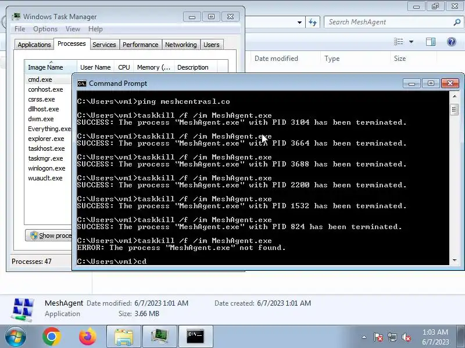Click the Windows Start orb
Viewport: 465px width, 348px height.
click(16, 336)
